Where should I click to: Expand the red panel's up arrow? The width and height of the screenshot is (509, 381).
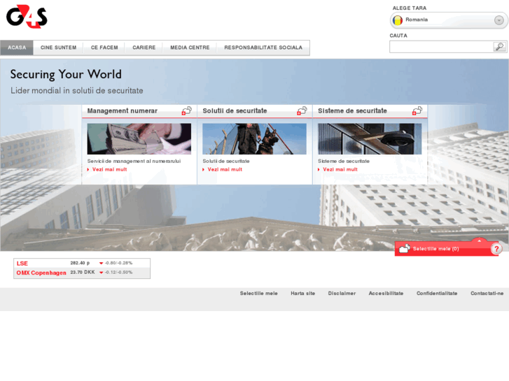pyautogui.click(x=479, y=240)
